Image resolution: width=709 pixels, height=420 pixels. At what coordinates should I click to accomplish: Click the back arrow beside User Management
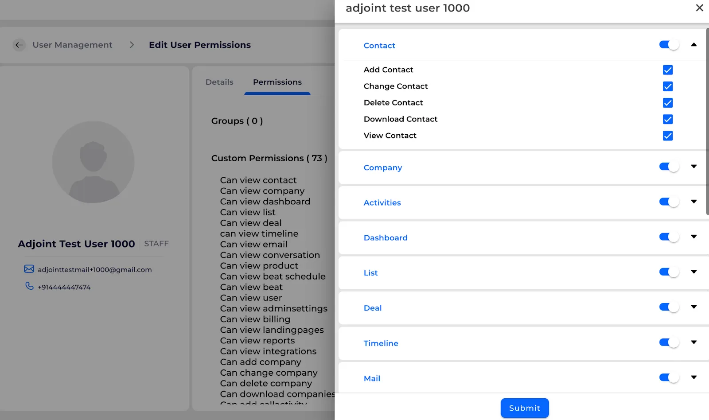[19, 45]
